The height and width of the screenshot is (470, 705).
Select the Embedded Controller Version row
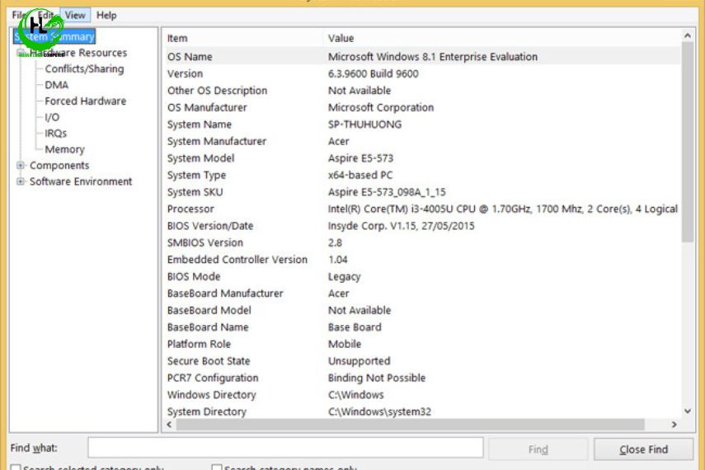[421, 260]
